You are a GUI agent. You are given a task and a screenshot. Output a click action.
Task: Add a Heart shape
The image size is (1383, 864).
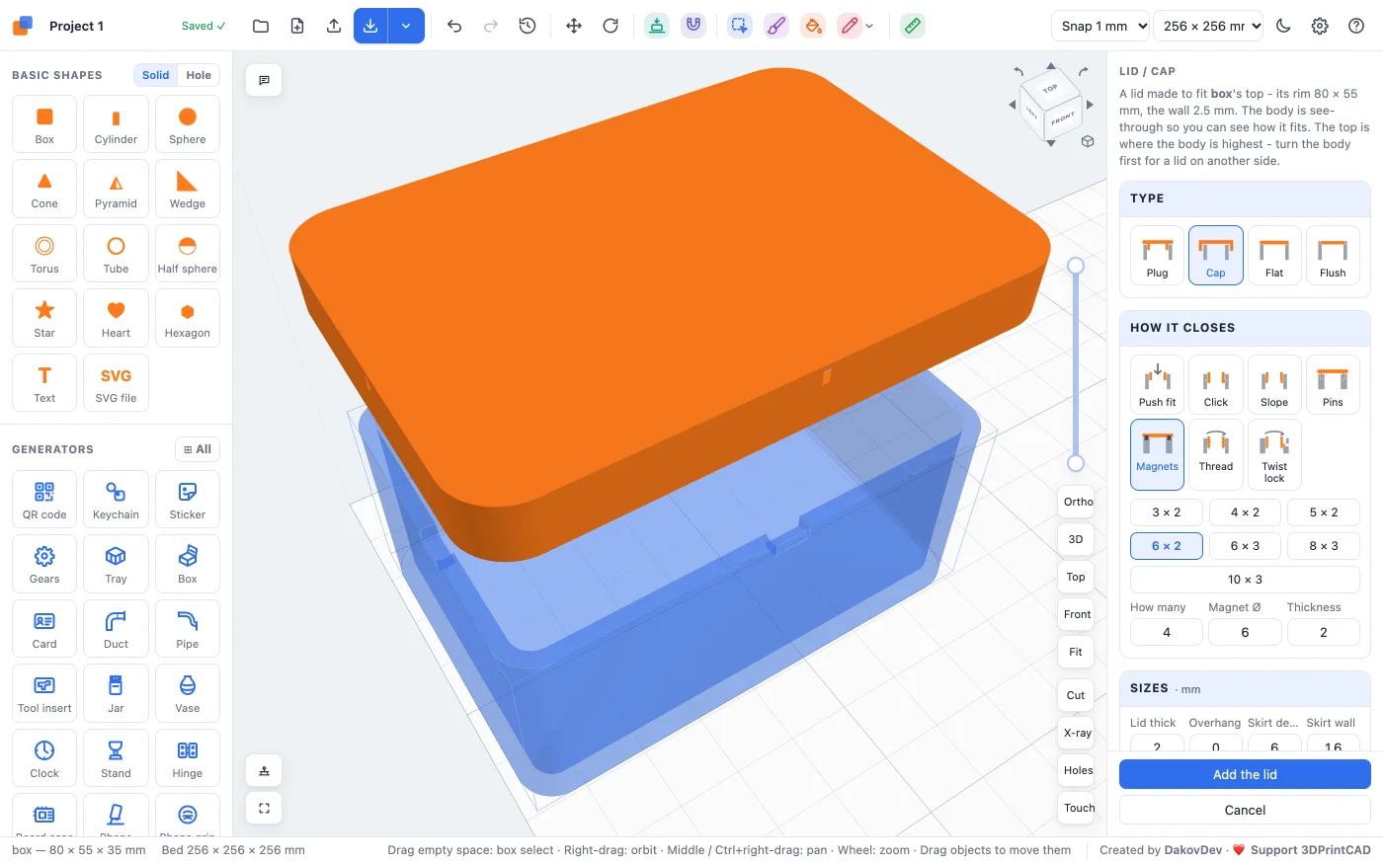coord(116,318)
